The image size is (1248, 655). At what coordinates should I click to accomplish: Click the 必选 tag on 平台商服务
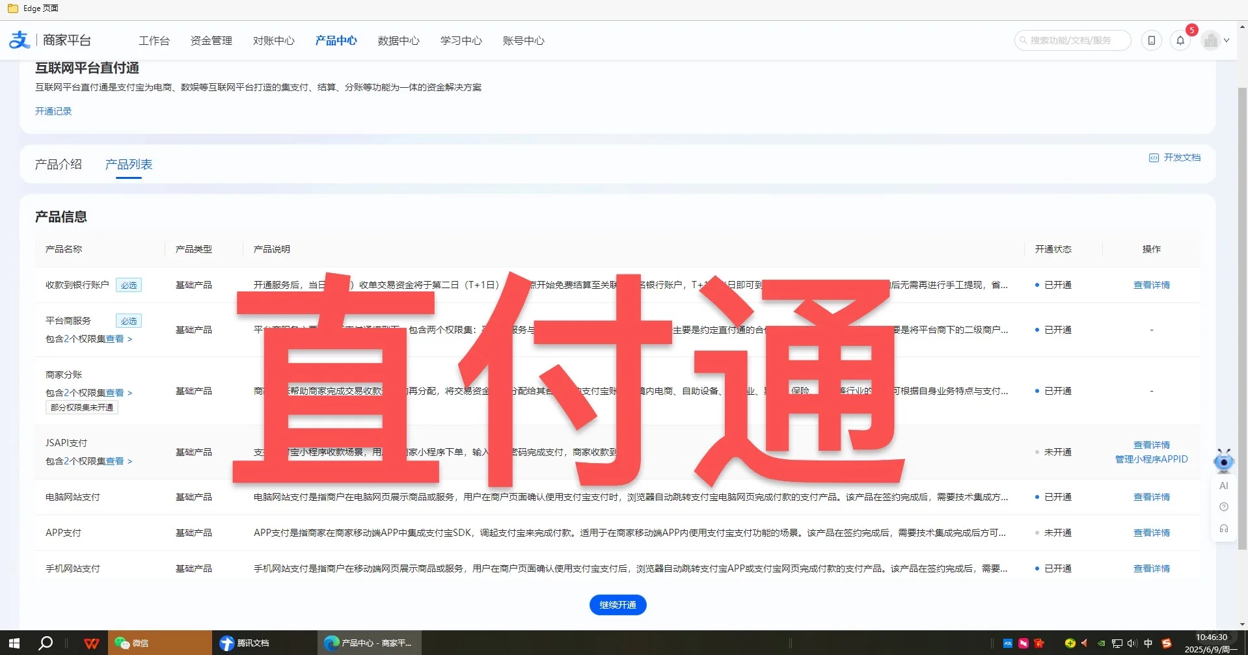tap(129, 321)
